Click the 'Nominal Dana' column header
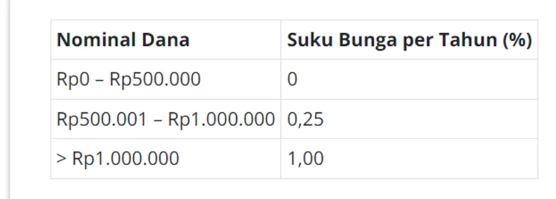556x199 pixels. 166,39
